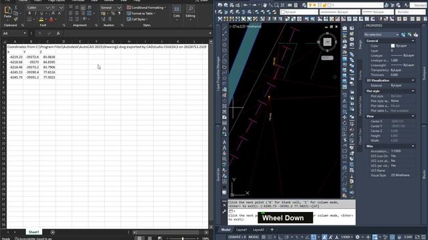Open the ByColor plot style dropdown

coord(411,12)
